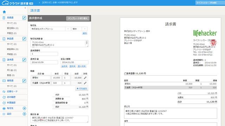This screenshot has width=225, height=126.
Task: Open 送付履歴 in the sidebar
Action: click(11, 97)
